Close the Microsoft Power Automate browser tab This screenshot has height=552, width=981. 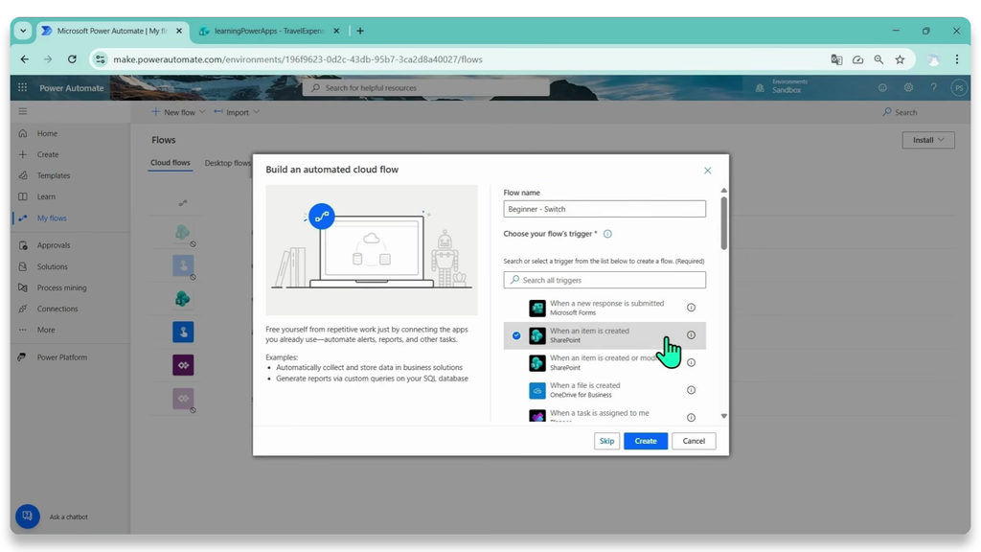(179, 31)
